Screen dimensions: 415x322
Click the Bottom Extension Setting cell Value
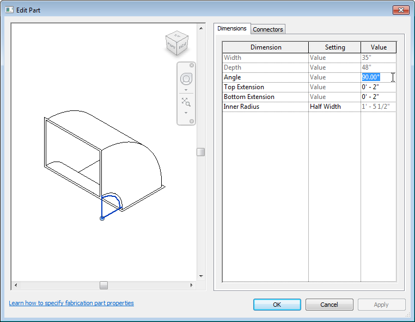(x=334, y=97)
